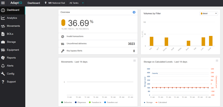Open the diesel filter dropdown
The width and height of the screenshot is (223, 107).
[209, 13]
